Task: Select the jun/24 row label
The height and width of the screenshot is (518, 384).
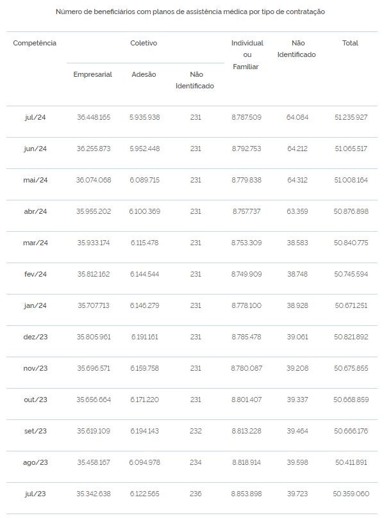Action: [35, 149]
